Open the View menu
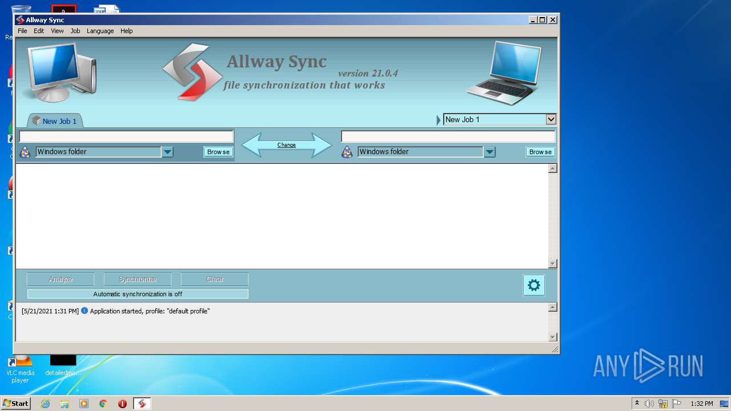 pyautogui.click(x=57, y=31)
